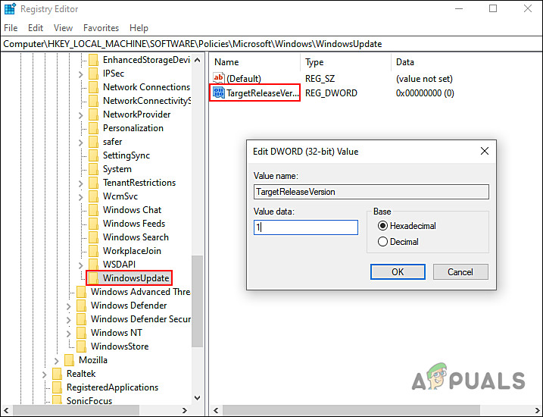Viewport: 543px width, 417px height.
Task: Click the (value not set) data cell
Action: [x=424, y=79]
